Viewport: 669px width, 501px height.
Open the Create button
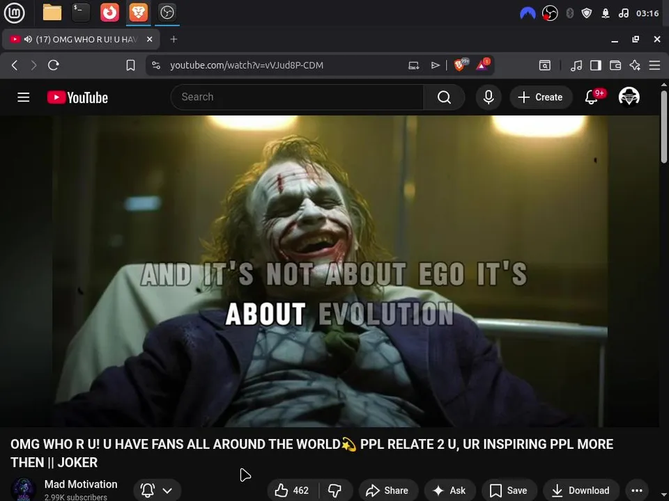(x=541, y=97)
